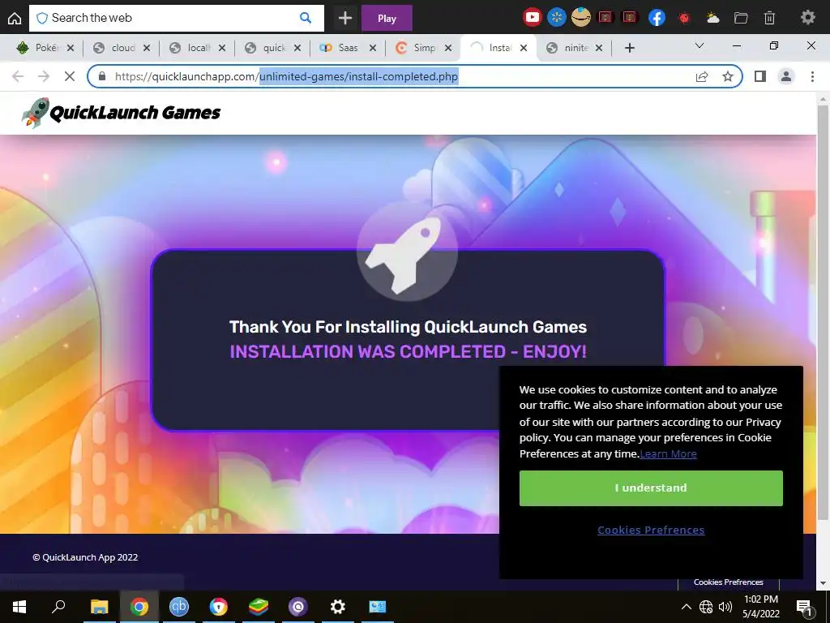Open File Explorer from taskbar

pyautogui.click(x=99, y=607)
